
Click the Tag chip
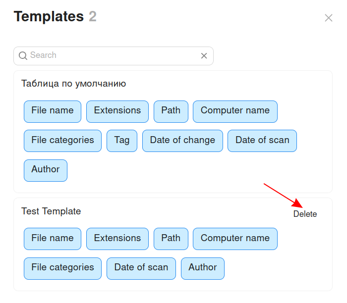pos(122,140)
